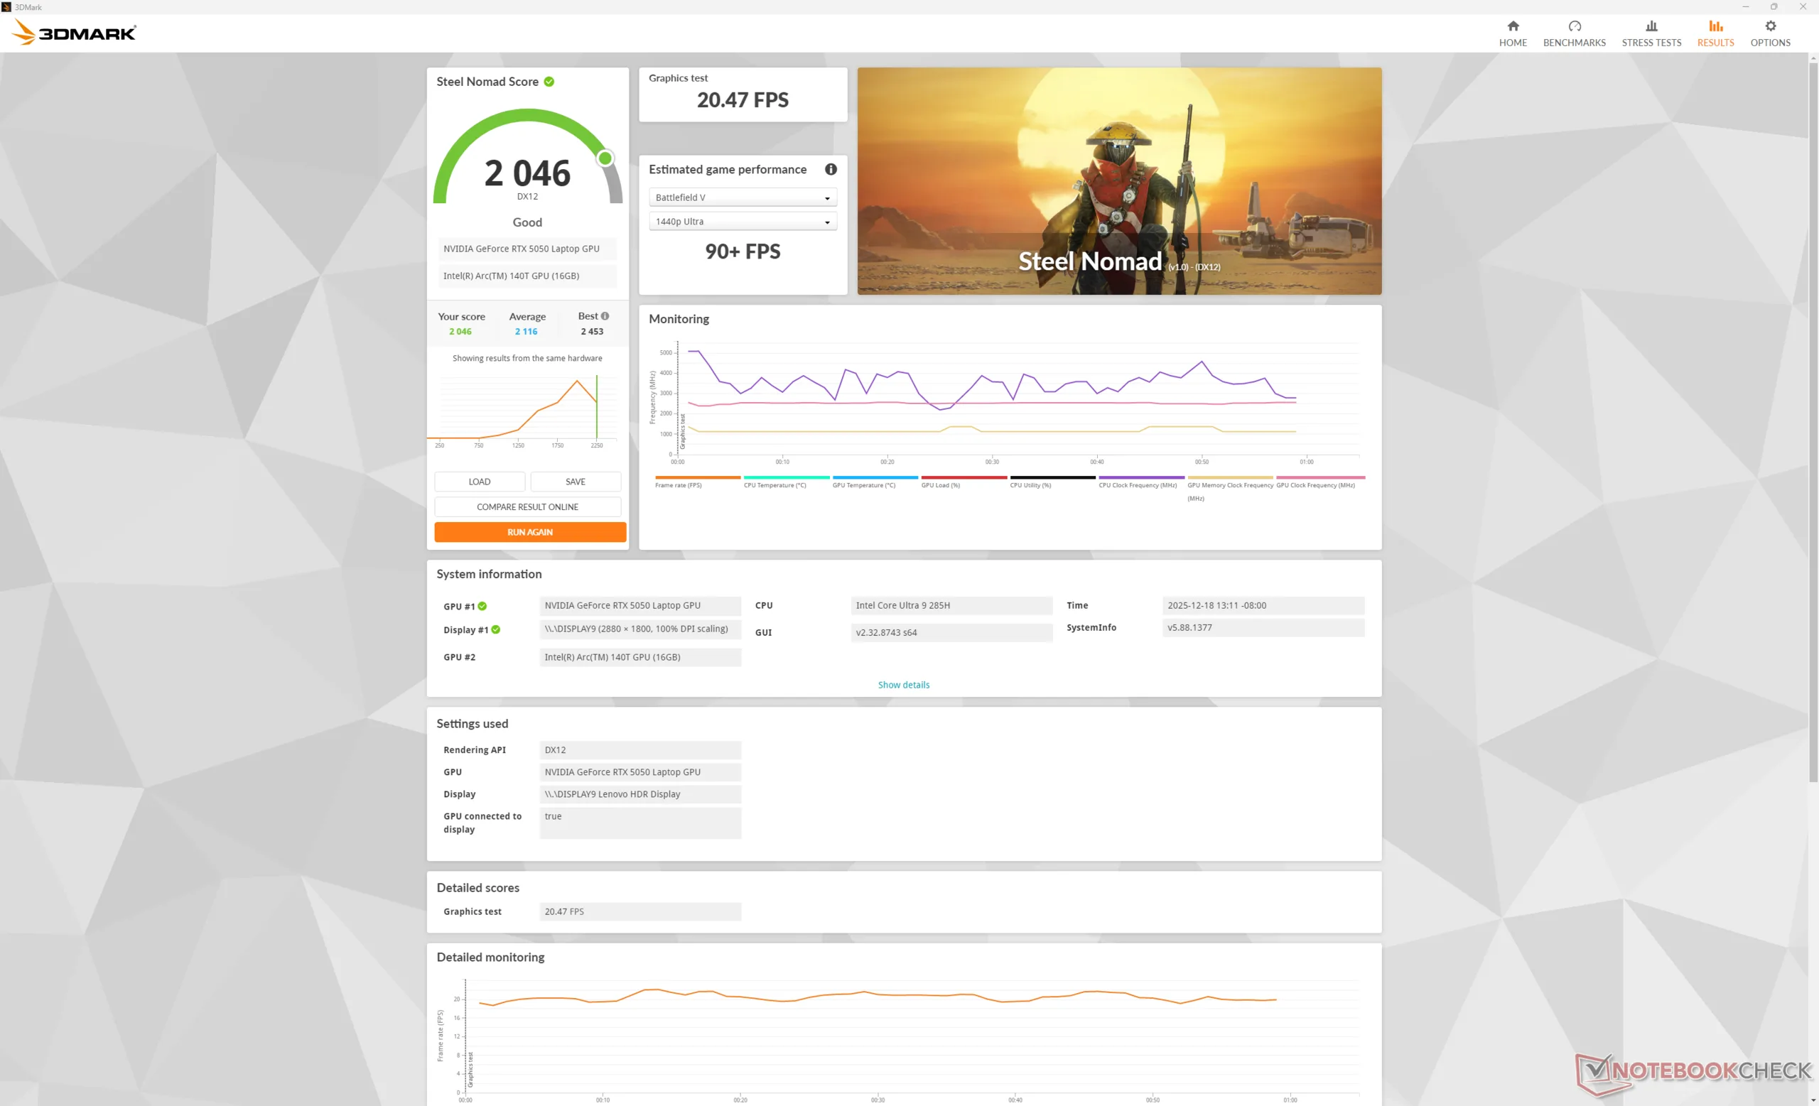Image resolution: width=1819 pixels, height=1106 pixels.
Task: Click the Display #1 green check mark
Action: click(496, 630)
